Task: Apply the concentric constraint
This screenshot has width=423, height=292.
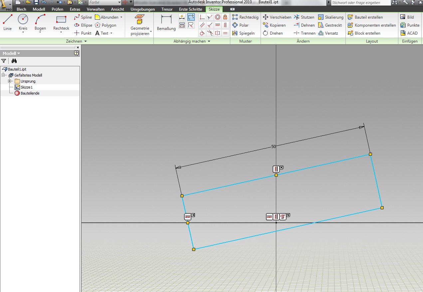Action: (x=218, y=17)
